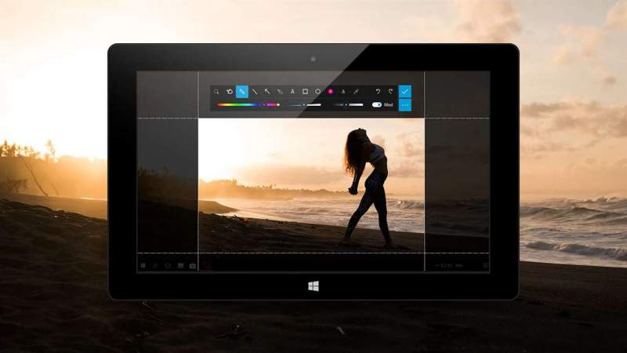Pick a hue on the rainbow color slider
Image resolution: width=627 pixels, height=353 pixels.
[x=248, y=105]
